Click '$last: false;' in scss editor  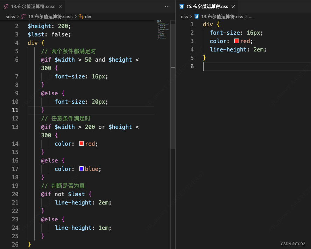click(49, 35)
